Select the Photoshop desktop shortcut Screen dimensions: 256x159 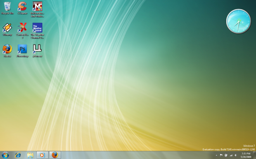click(x=22, y=51)
